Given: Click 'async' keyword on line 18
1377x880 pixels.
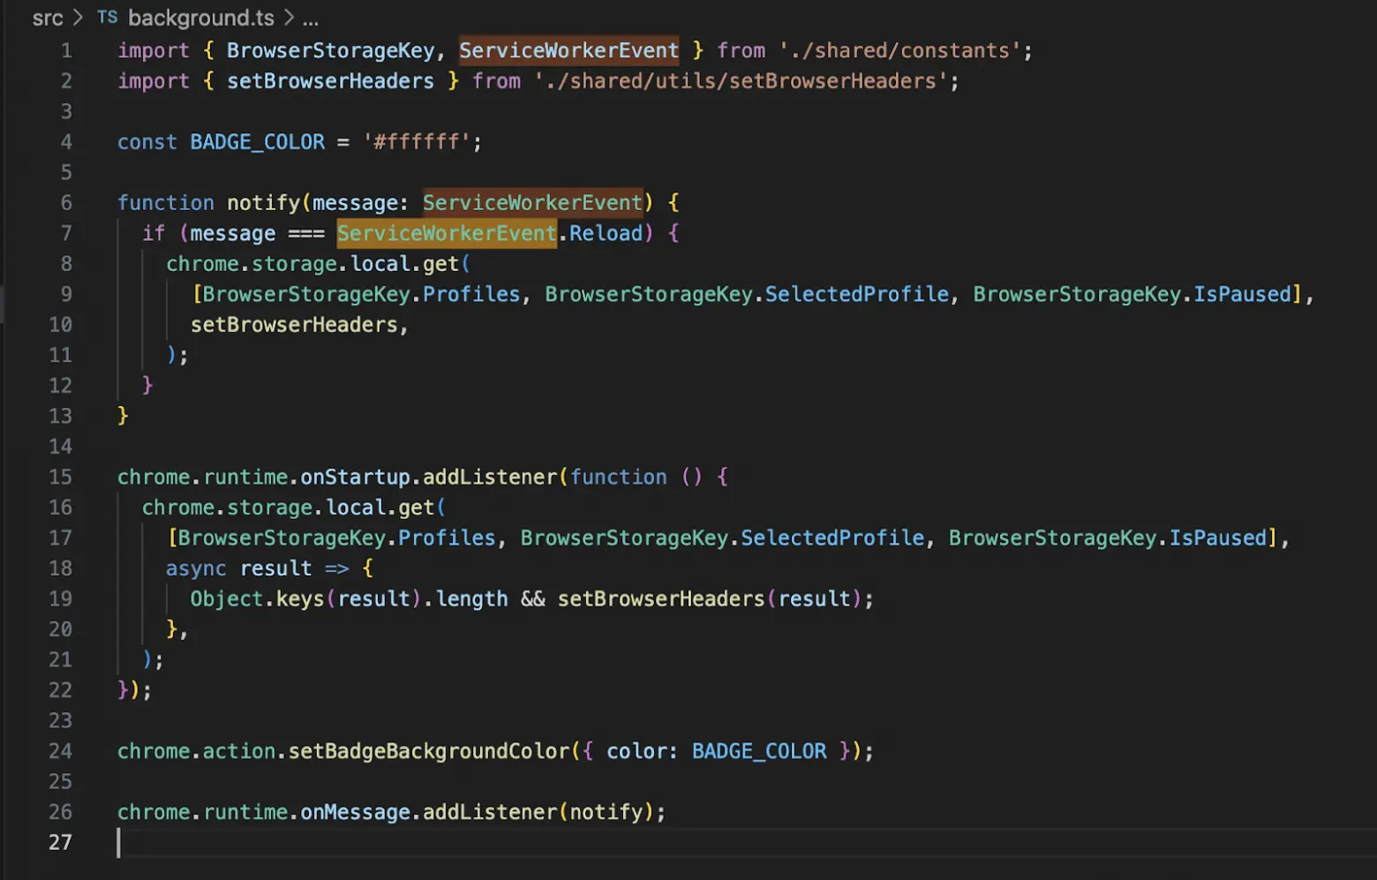Looking at the screenshot, I should click(196, 568).
